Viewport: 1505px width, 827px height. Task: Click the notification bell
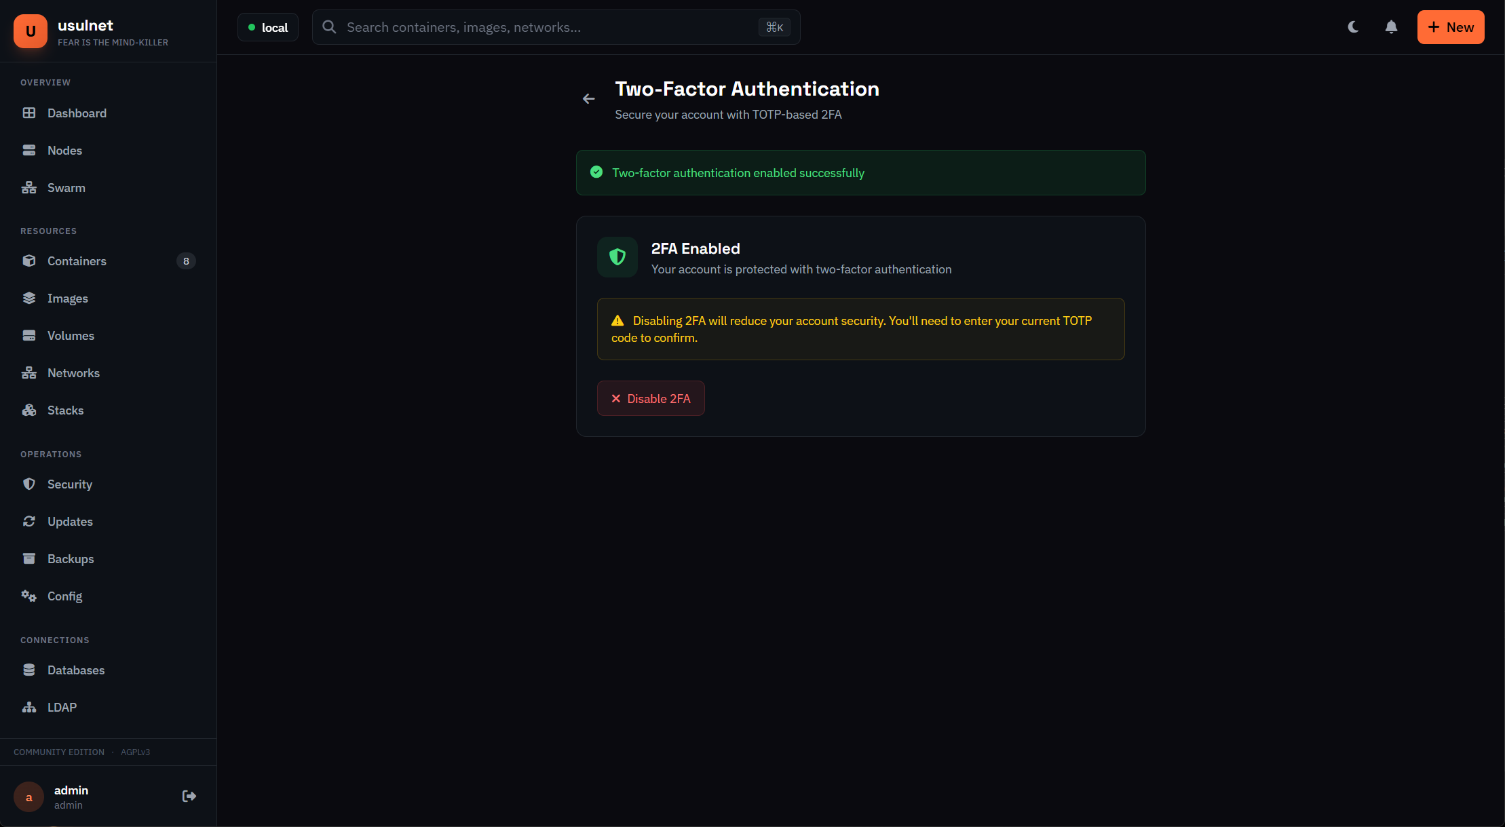pos(1391,27)
